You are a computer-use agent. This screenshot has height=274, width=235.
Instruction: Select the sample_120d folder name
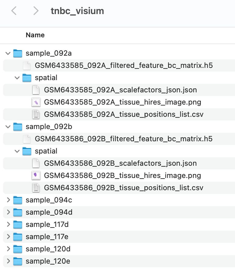[48, 249]
